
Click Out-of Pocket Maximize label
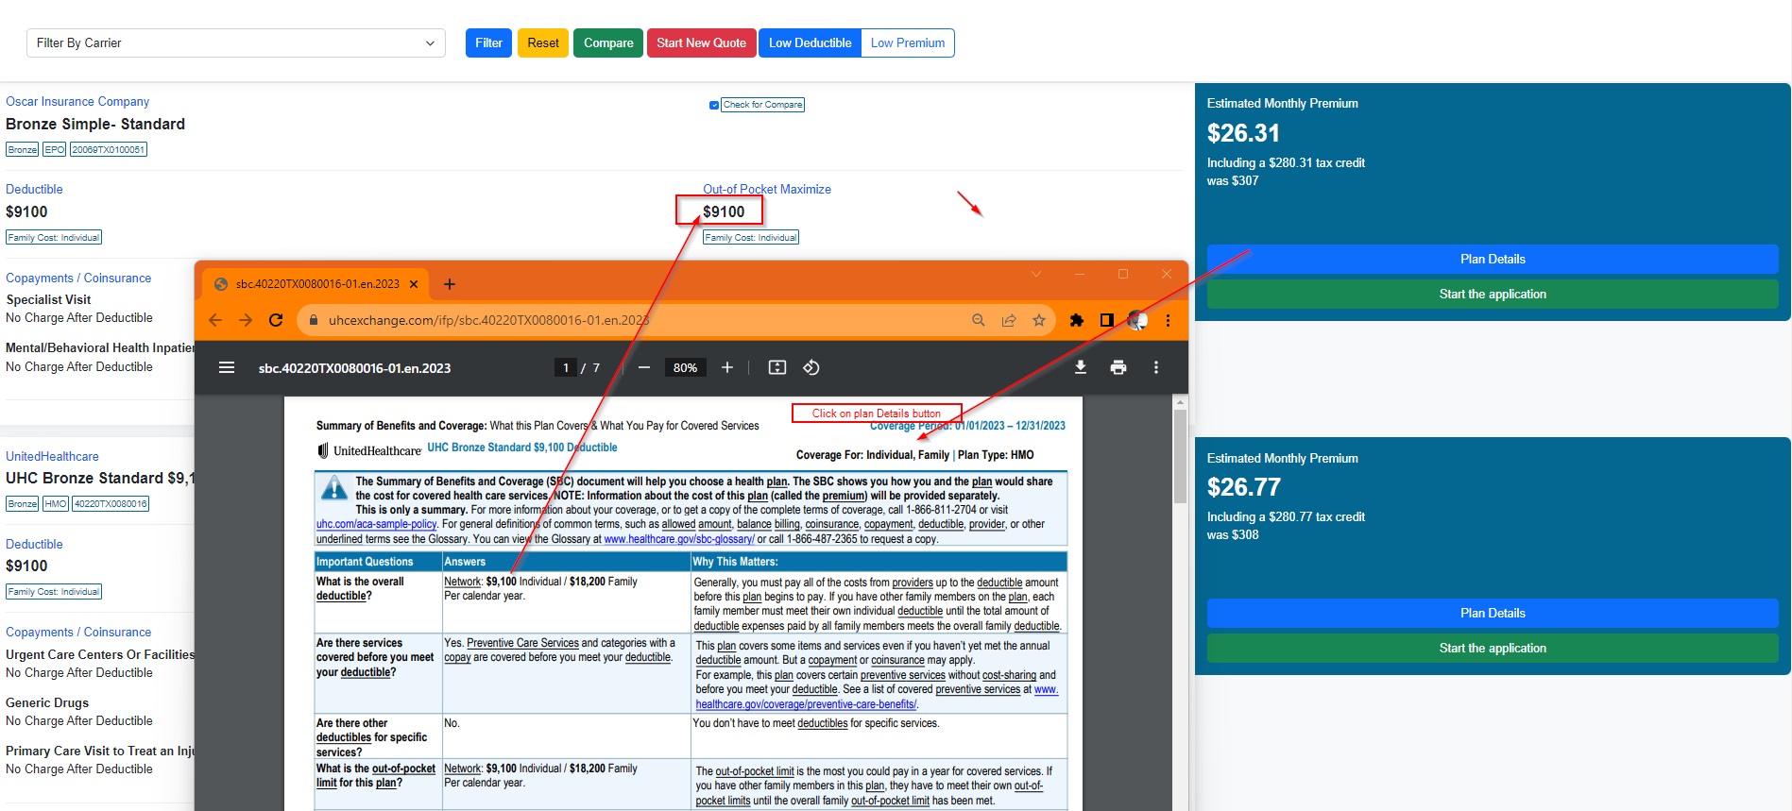tap(767, 189)
